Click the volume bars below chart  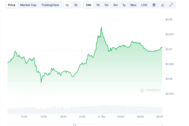pos(85,110)
